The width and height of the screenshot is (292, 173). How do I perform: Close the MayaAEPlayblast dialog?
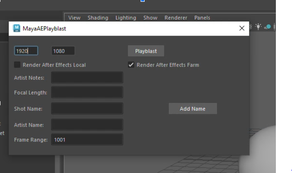point(242,28)
